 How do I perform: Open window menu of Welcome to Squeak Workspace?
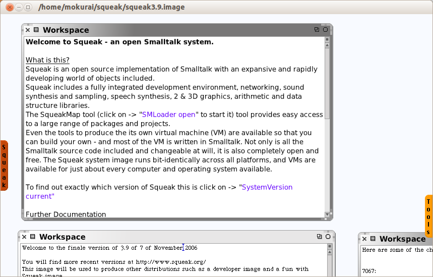pos(36,30)
